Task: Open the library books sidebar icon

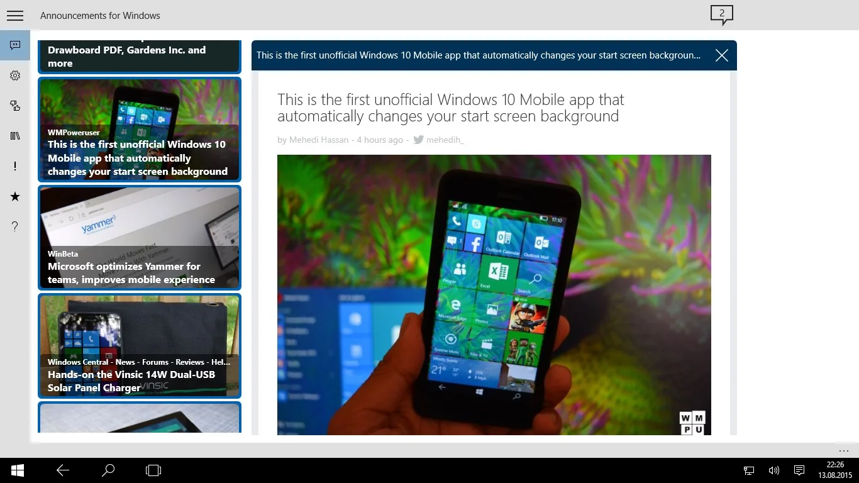Action: click(15, 136)
